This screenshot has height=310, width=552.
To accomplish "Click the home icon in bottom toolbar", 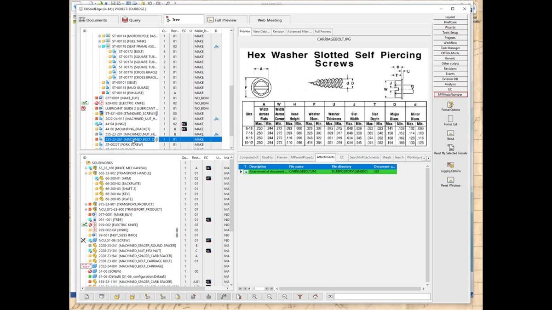I will click(315, 297).
